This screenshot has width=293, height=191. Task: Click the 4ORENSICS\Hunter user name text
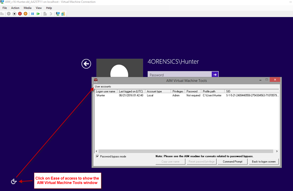click(173, 61)
